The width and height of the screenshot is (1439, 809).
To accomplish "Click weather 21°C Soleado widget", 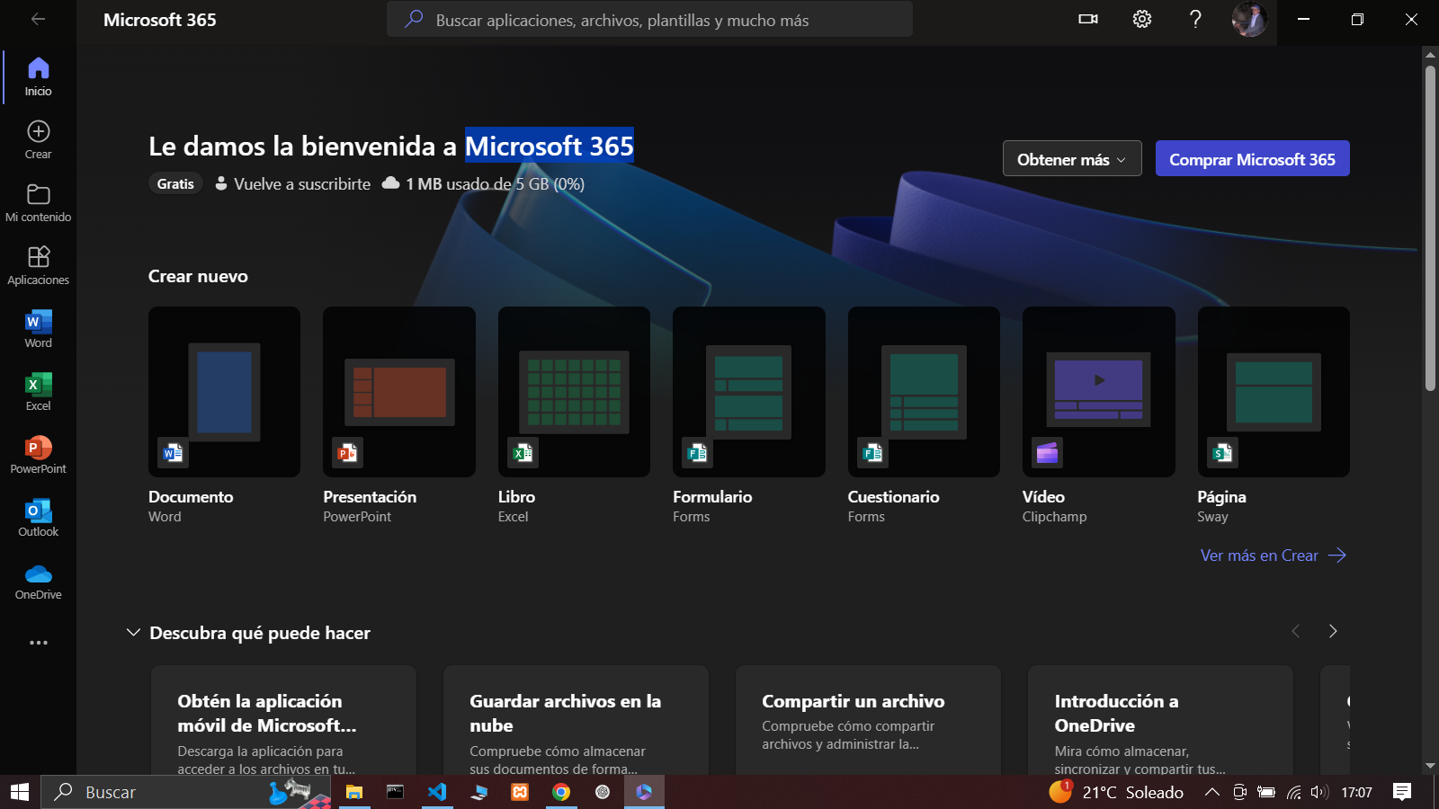I will coord(1117,792).
